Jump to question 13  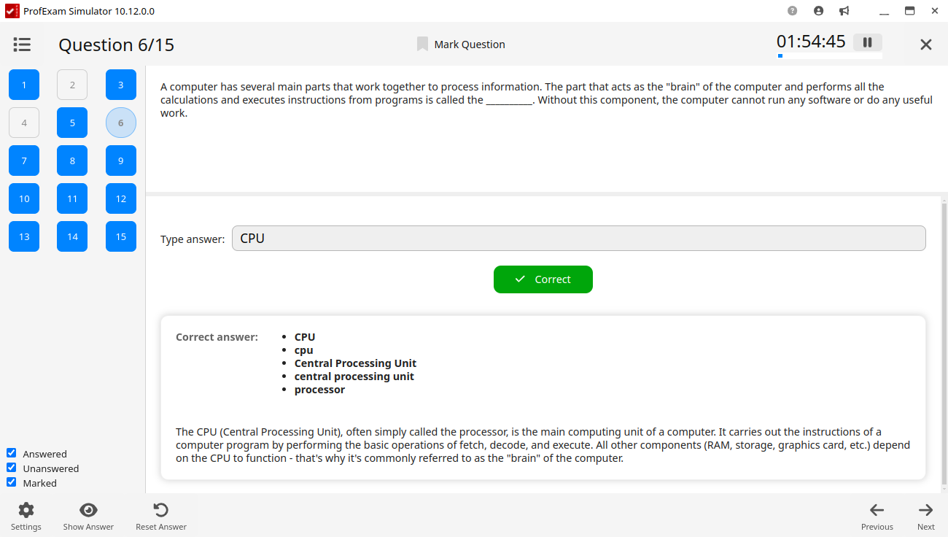24,236
